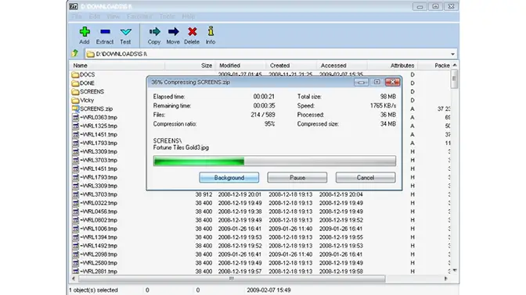Open the Edit menu
The width and height of the screenshot is (526, 295).
point(94,16)
